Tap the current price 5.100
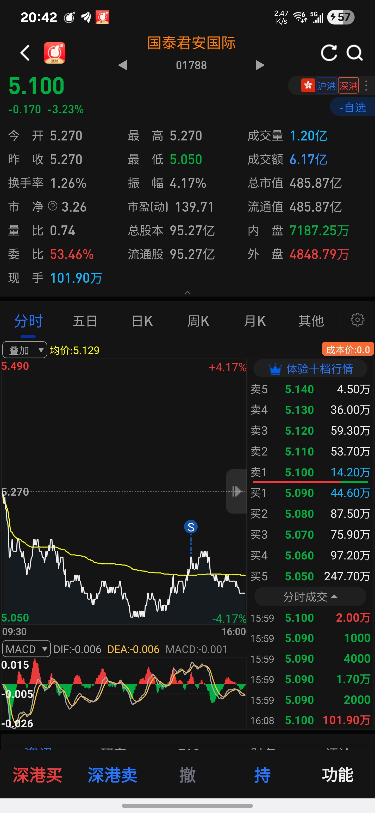The image size is (375, 813). [x=36, y=86]
